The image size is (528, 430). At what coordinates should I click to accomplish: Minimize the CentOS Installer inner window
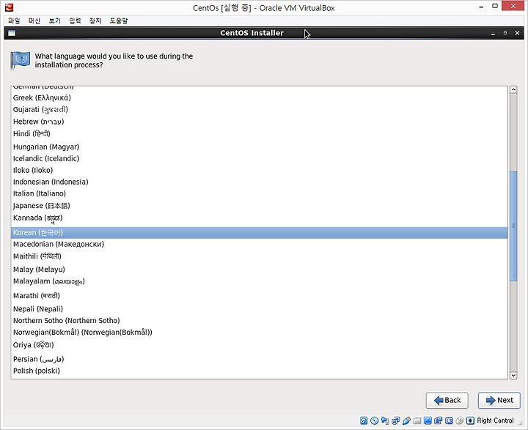[493, 33]
